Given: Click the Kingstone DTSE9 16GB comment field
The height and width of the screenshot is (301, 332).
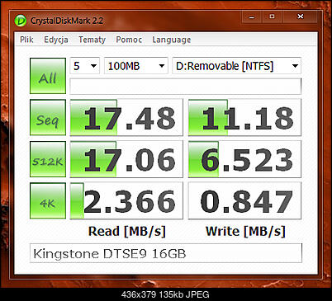Looking at the screenshot, I should [x=166, y=253].
